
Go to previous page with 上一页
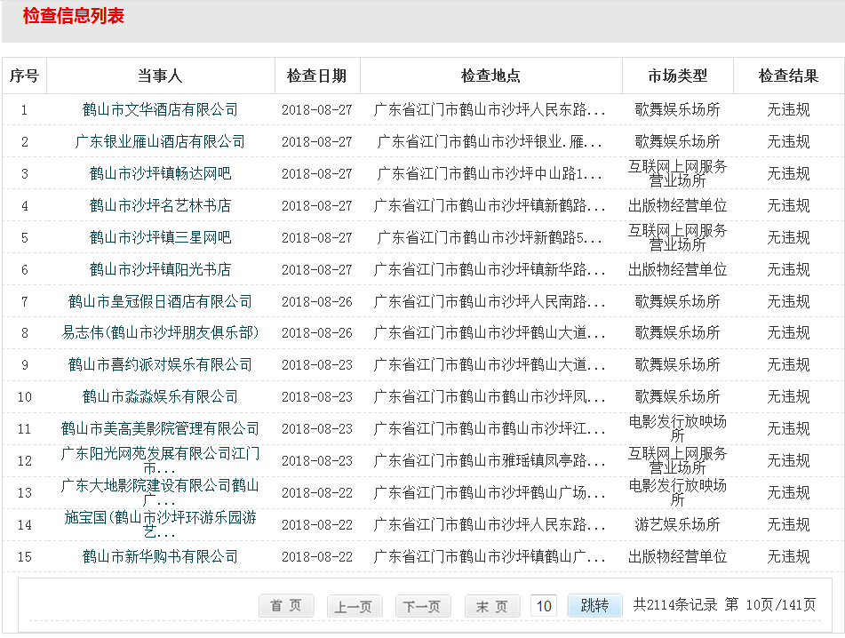click(x=355, y=606)
